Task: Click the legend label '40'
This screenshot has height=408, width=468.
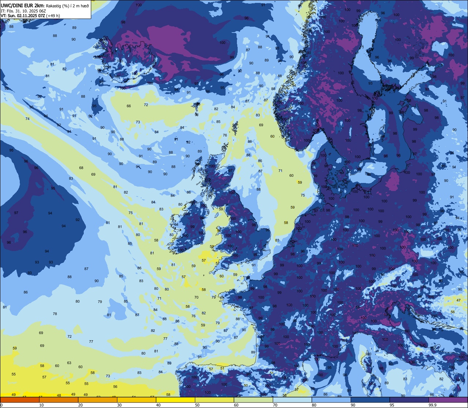Action: (x=158, y=405)
